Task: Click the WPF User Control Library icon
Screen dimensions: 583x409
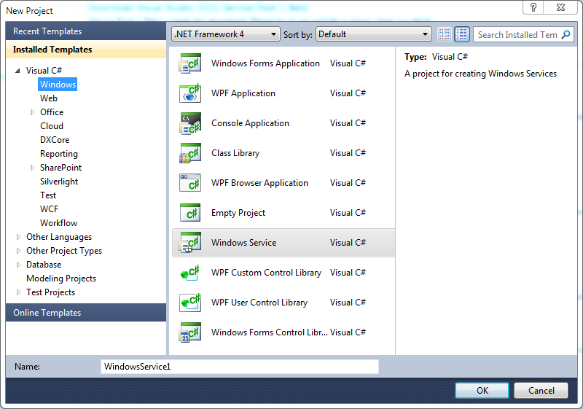Action: [x=190, y=303]
